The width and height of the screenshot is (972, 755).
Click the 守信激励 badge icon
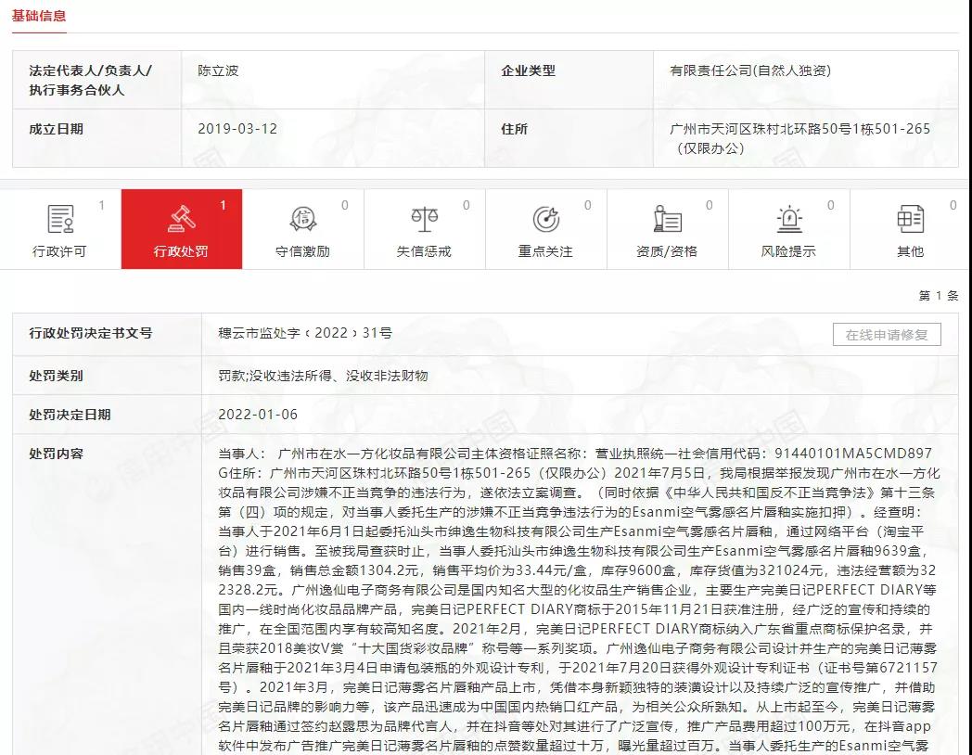(302, 219)
